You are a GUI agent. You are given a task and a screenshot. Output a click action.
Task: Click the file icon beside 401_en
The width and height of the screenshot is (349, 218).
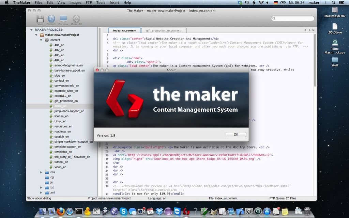tap(51, 45)
